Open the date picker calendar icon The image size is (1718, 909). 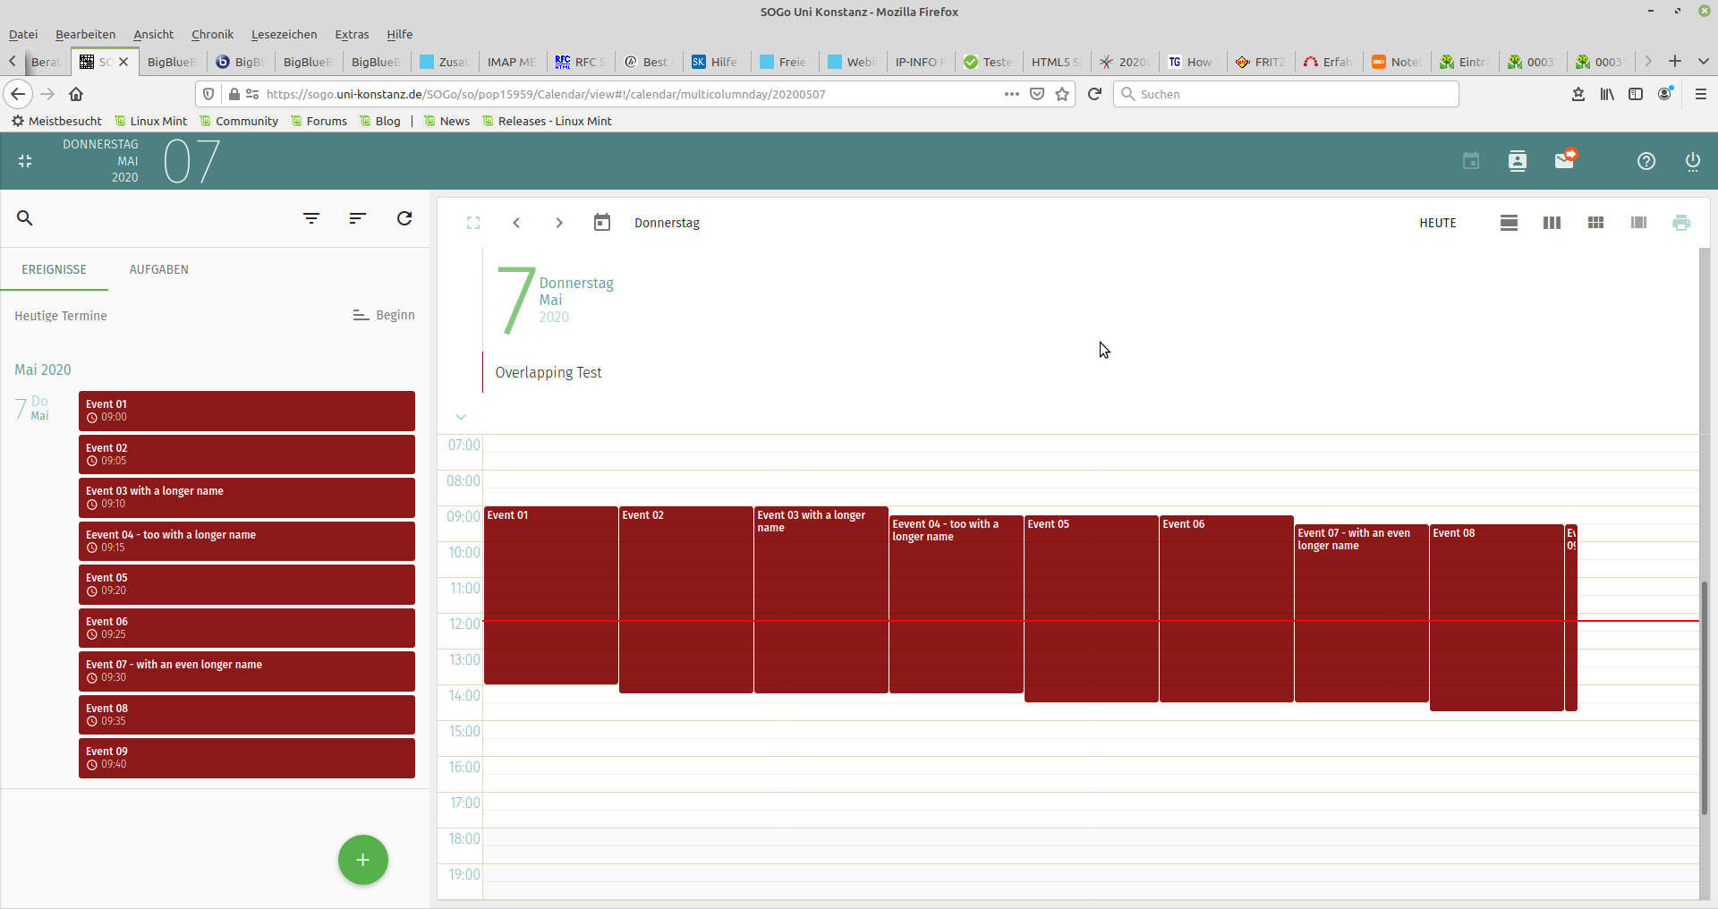pyautogui.click(x=602, y=223)
